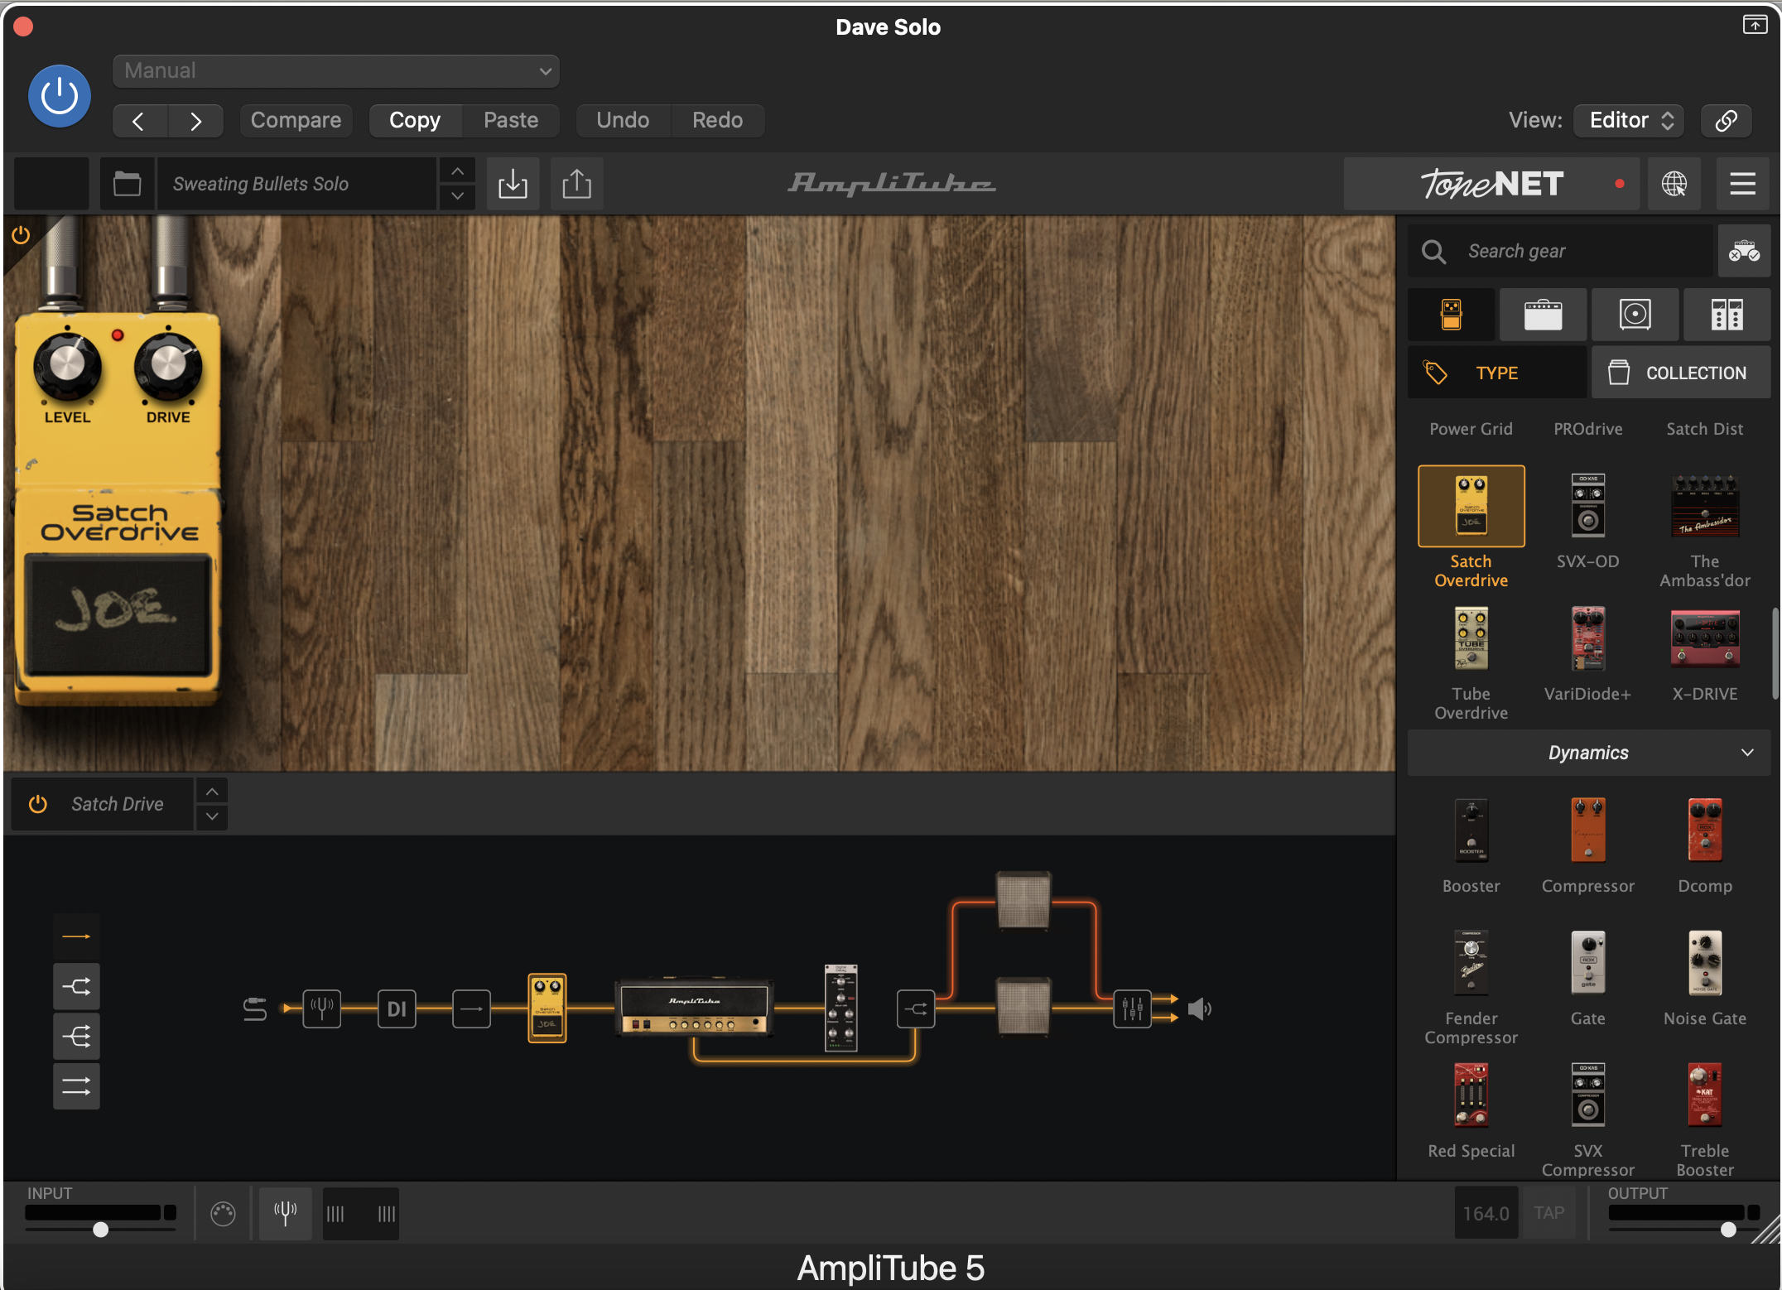Image resolution: width=1782 pixels, height=1290 pixels.
Task: Choose the dual parallel chain routing
Action: (76, 1085)
